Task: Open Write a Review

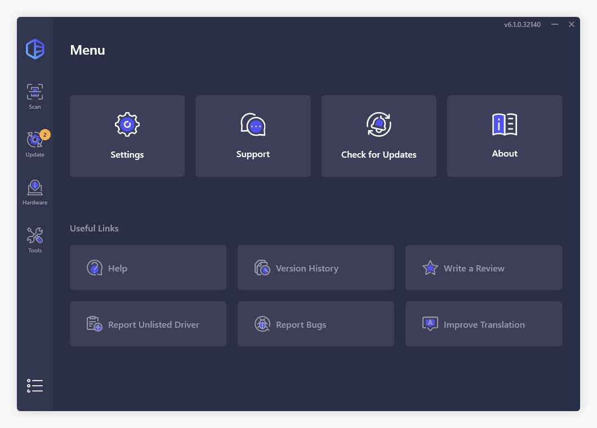Action: (483, 267)
